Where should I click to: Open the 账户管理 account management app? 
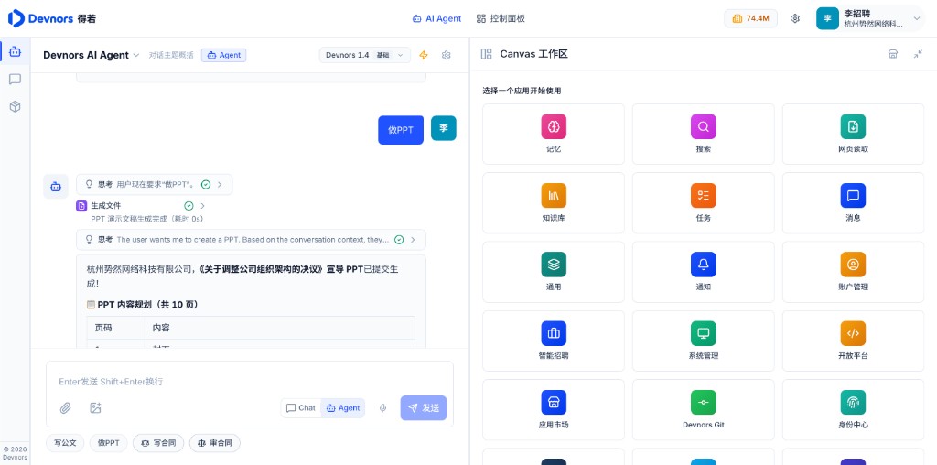click(x=853, y=272)
